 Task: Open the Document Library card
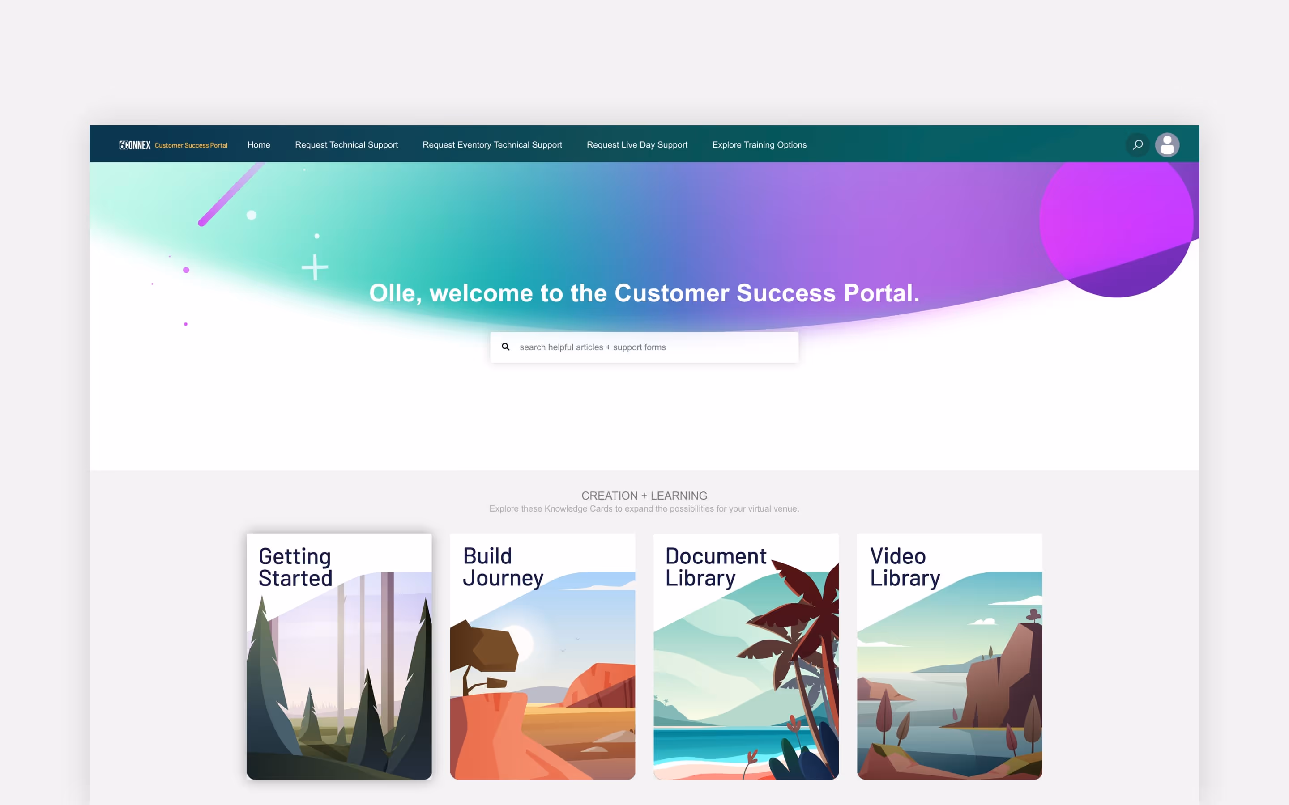click(746, 657)
